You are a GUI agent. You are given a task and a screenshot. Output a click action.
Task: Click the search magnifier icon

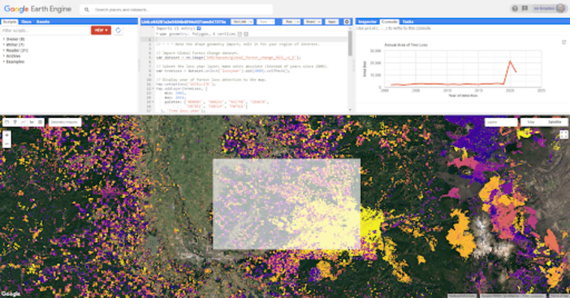click(87, 10)
